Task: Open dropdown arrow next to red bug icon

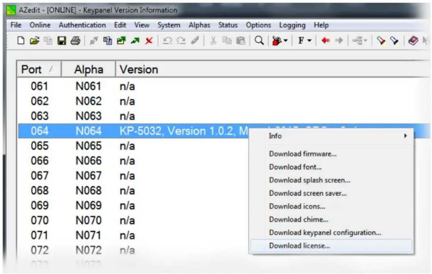Action: tap(285, 41)
